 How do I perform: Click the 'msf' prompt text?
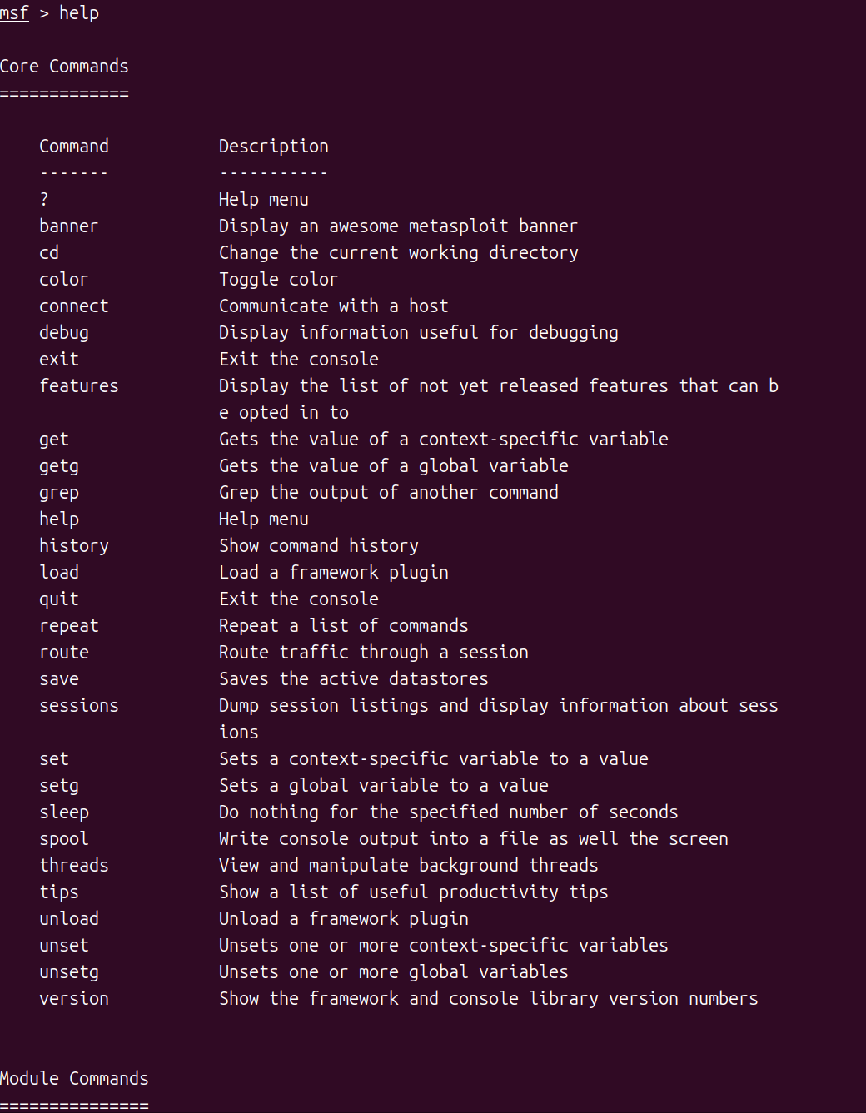coord(14,13)
